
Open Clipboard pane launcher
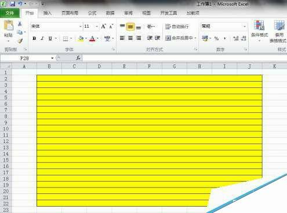[x=26, y=50]
